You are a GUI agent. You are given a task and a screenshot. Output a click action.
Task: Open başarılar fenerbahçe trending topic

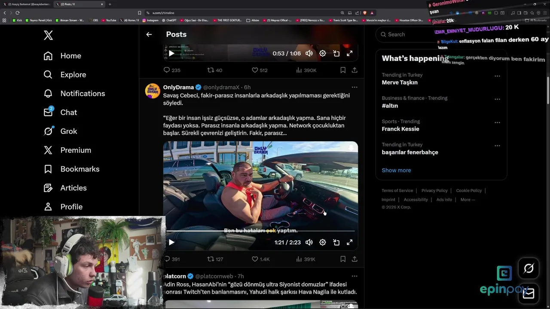[410, 152]
